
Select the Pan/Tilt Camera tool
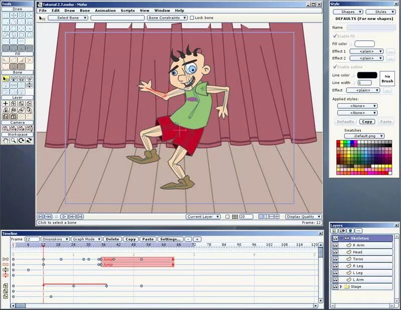30,129
